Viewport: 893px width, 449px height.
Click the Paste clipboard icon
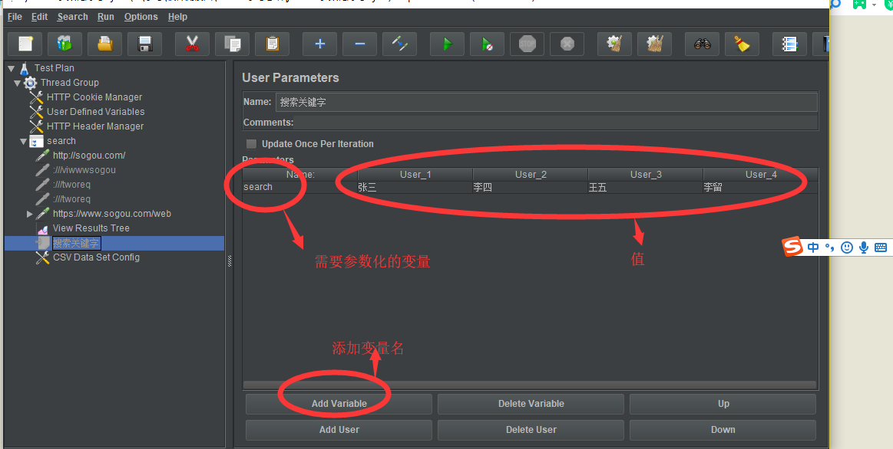[x=273, y=44]
